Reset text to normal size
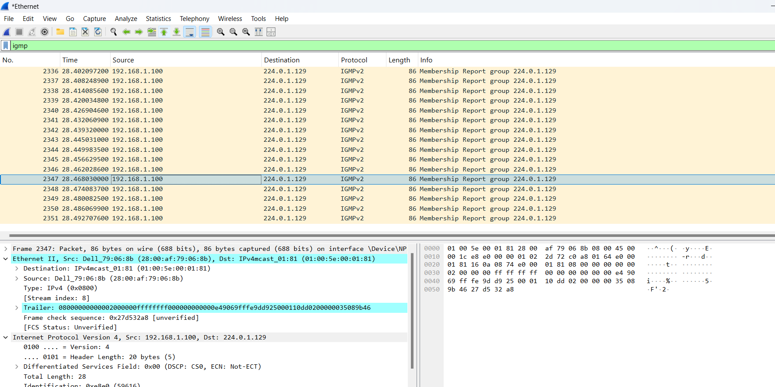Viewport: 775px width, 387px height. pos(246,32)
